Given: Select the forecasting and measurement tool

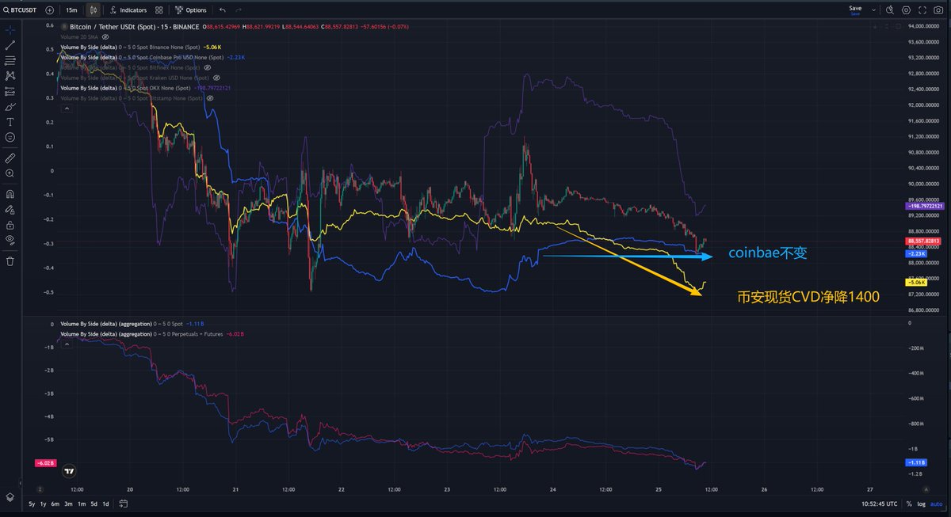Looking at the screenshot, I should pyautogui.click(x=10, y=91).
